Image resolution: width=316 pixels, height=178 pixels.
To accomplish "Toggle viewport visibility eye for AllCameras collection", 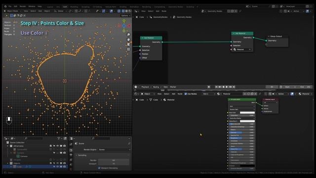I will point(58,146).
